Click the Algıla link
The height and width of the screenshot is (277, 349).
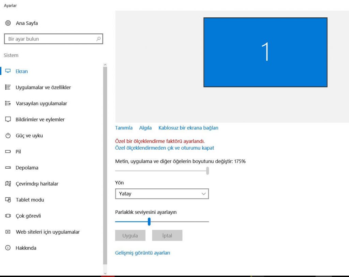145,128
